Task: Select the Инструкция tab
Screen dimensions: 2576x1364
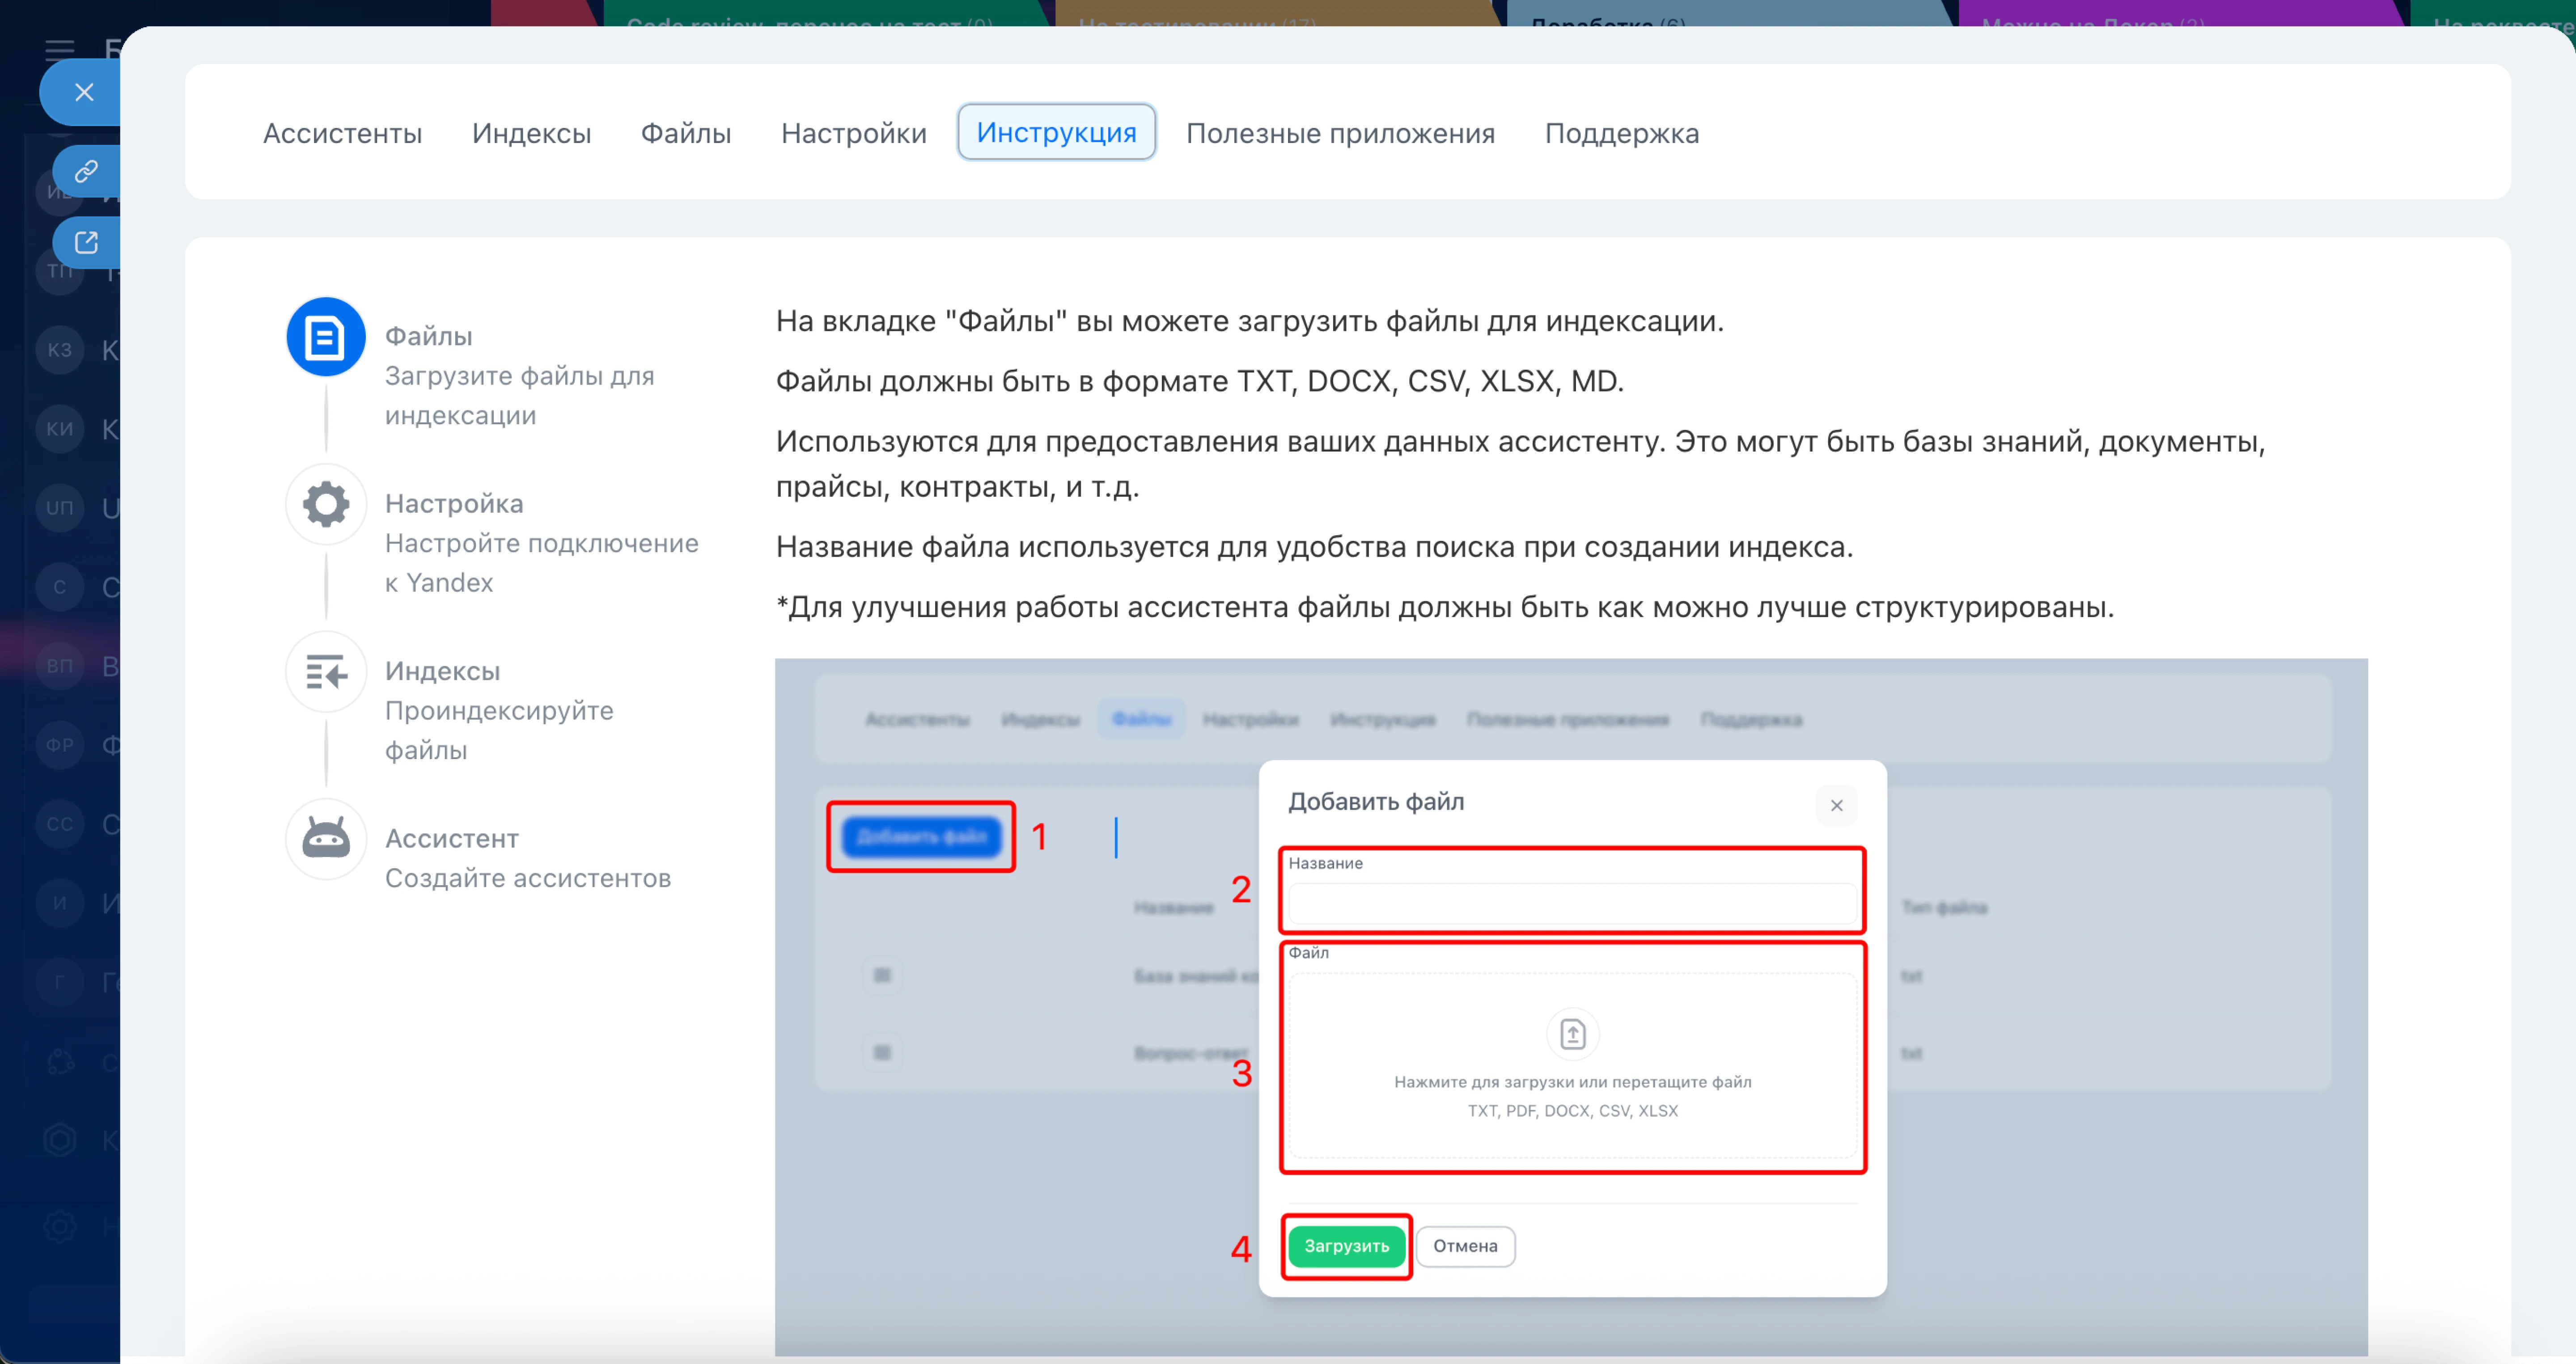Action: point(1056,132)
